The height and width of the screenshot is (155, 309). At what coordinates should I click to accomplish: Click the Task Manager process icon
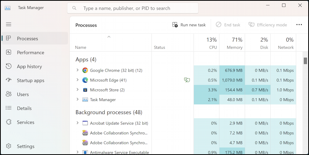click(x=85, y=100)
